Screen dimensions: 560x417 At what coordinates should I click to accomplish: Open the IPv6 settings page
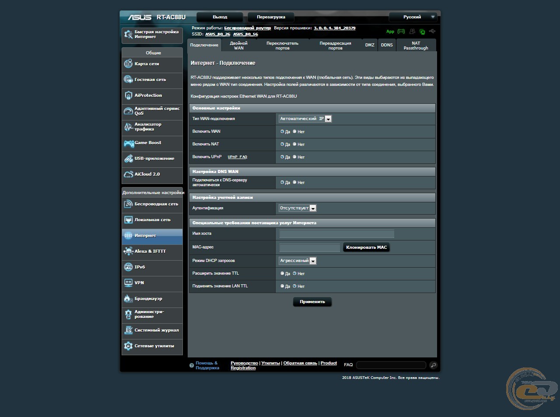[152, 268]
